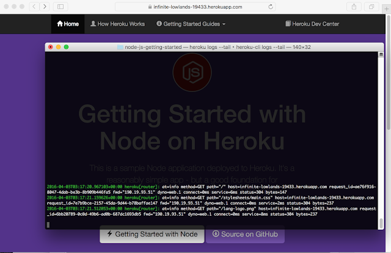Click the address bar URL field

click(x=195, y=7)
